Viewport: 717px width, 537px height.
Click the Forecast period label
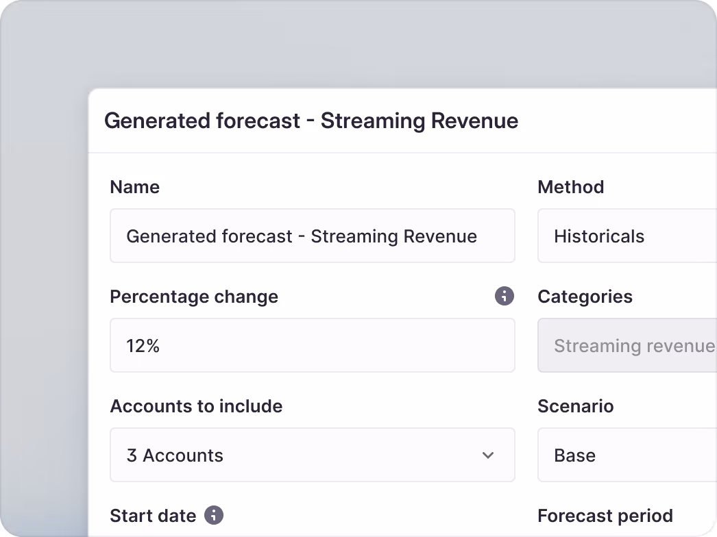coord(605,516)
